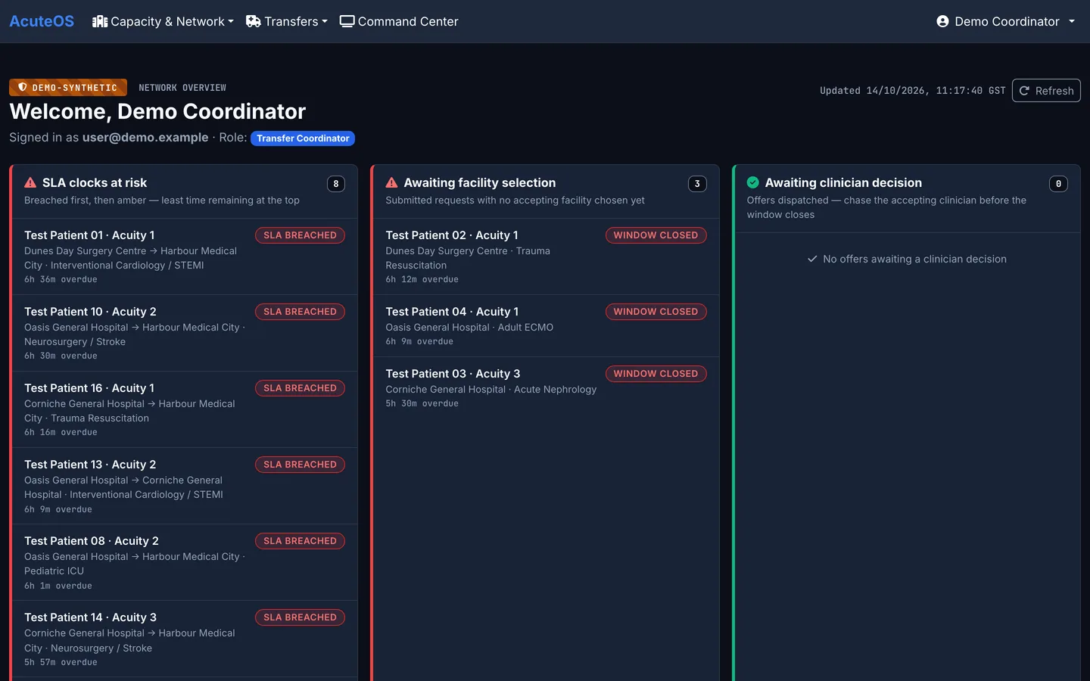Click the Refresh button
Screen dimensions: 1090x681
pyautogui.click(x=1046, y=91)
